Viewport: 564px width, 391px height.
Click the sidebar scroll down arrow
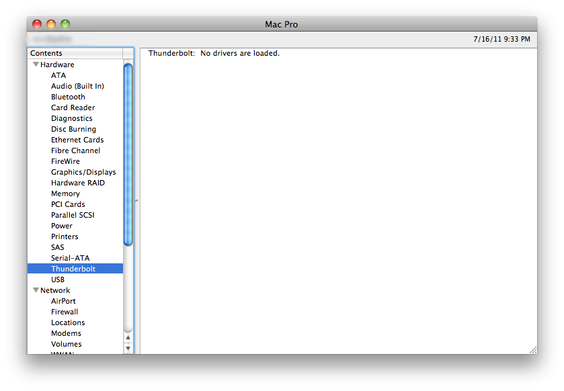click(128, 348)
